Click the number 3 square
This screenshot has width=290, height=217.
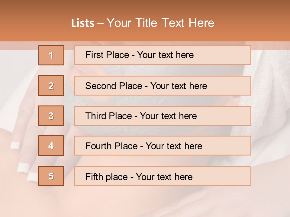[51, 116]
